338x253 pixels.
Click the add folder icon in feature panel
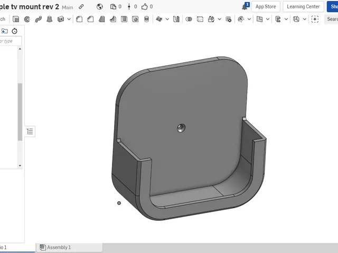(5, 31)
